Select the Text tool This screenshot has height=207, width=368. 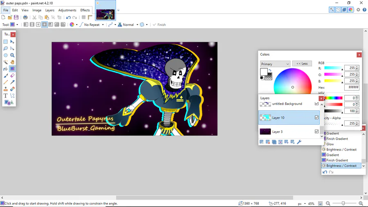pyautogui.click(x=6, y=96)
